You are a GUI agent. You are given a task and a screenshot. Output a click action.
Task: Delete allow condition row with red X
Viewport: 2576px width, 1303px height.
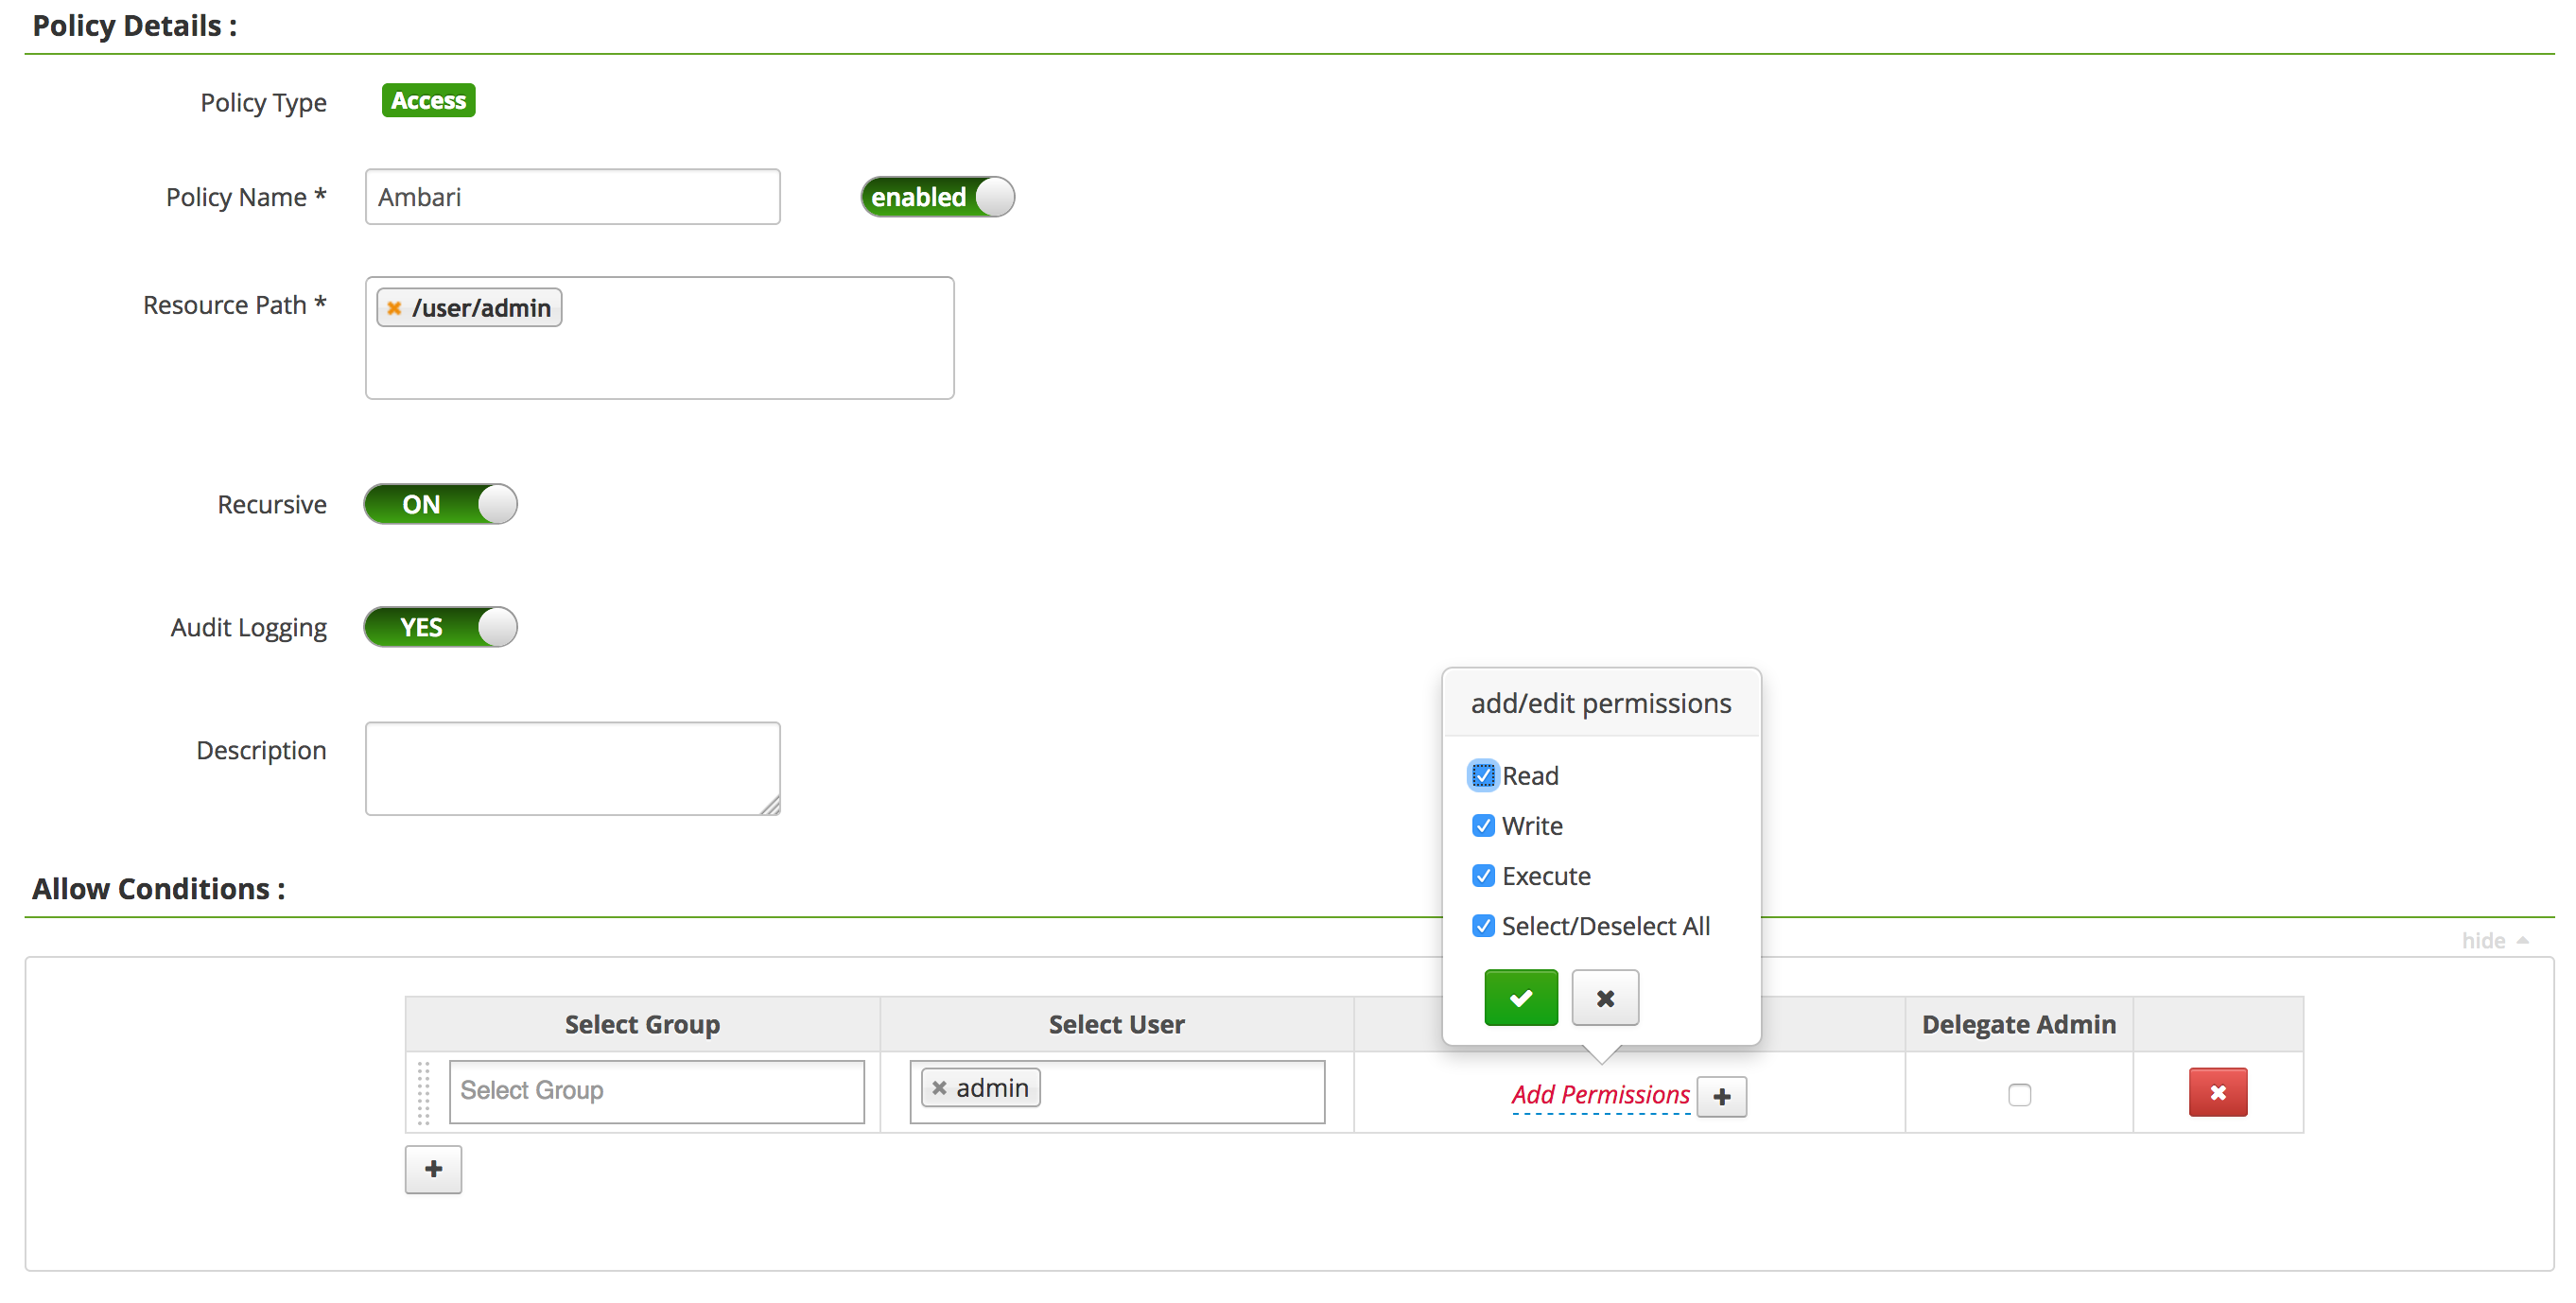click(x=2217, y=1092)
